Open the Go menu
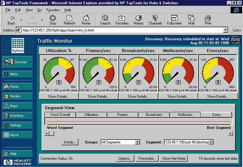This screenshot has width=243, height=167. 39,10
